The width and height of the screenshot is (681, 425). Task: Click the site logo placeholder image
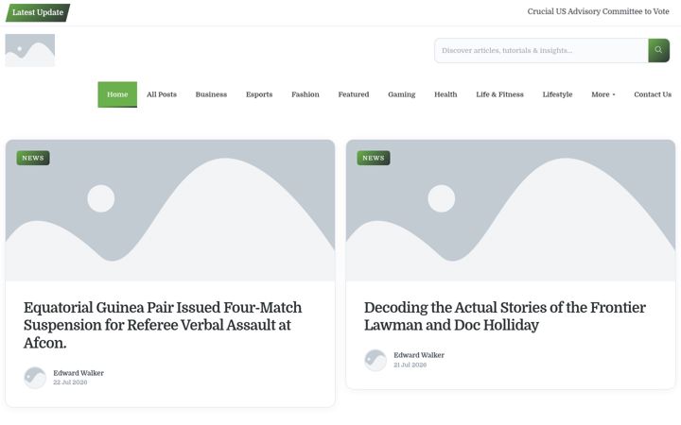(x=30, y=50)
